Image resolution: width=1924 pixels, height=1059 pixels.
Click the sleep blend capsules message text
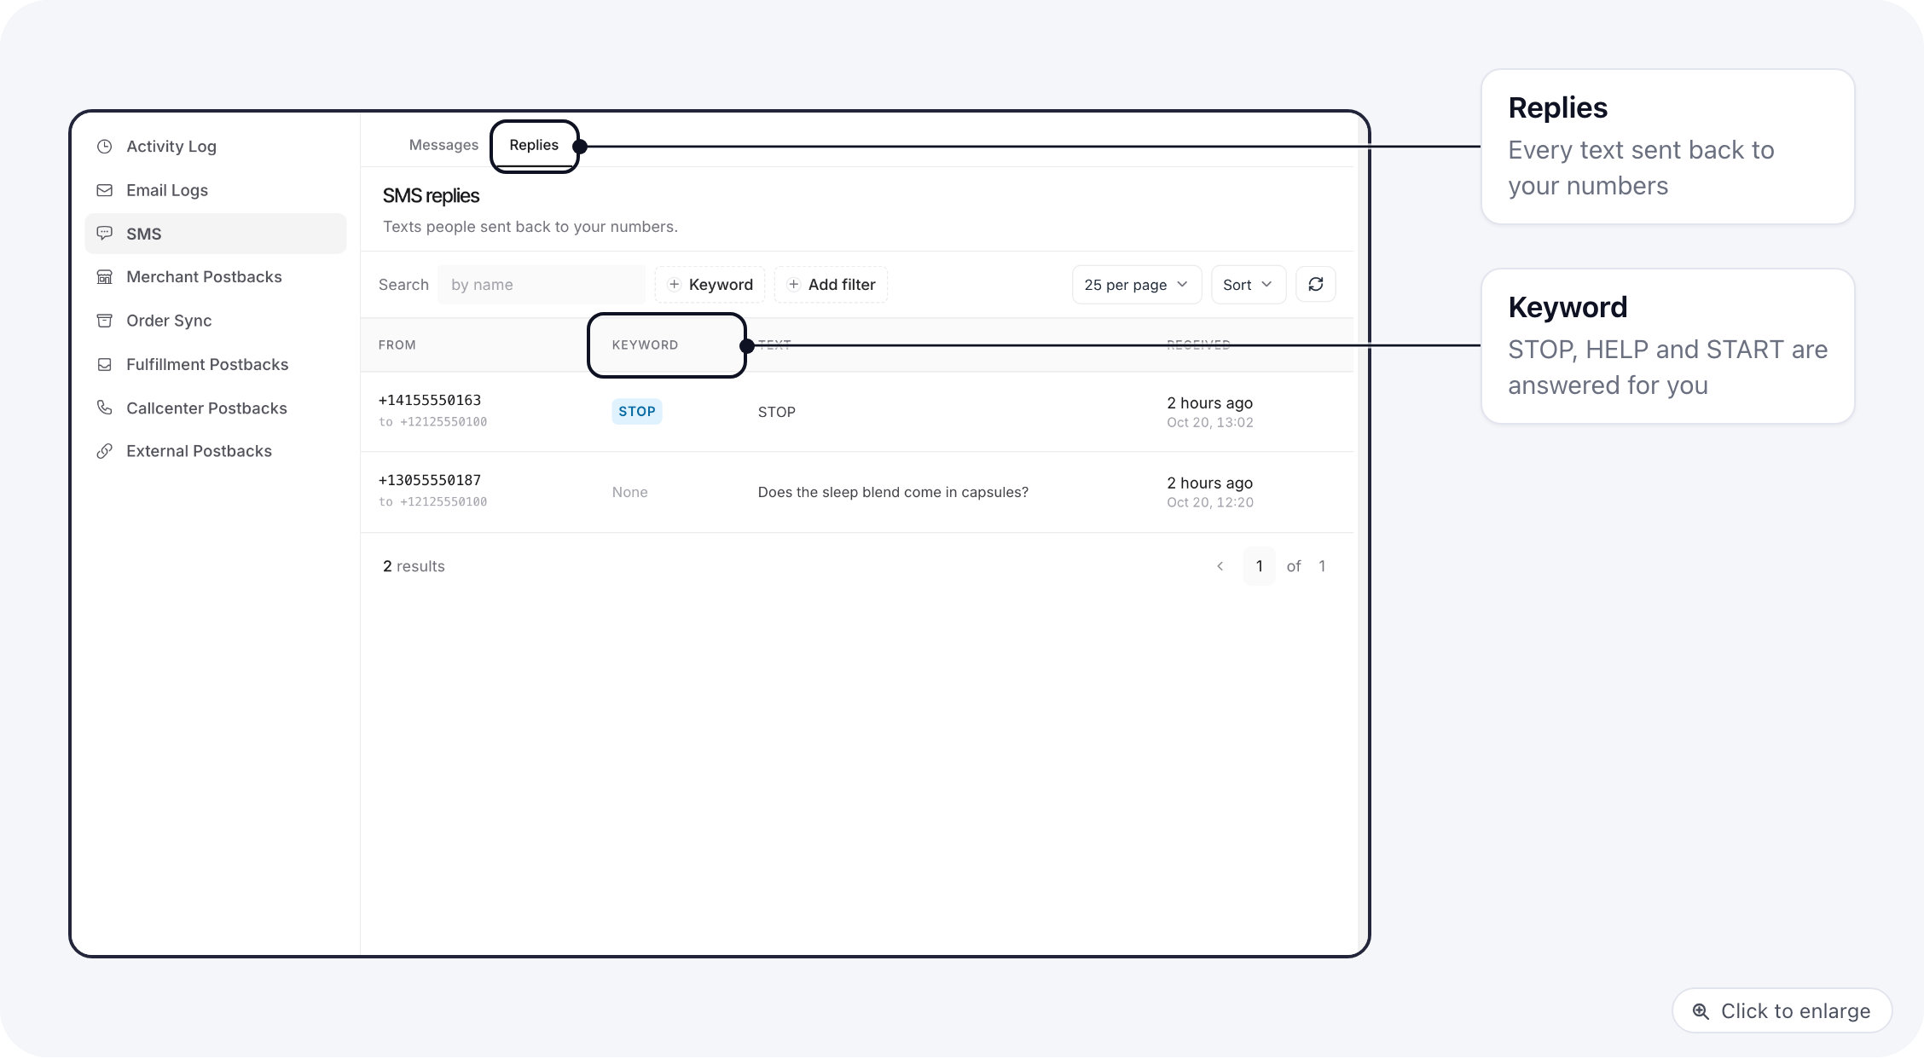893,493
